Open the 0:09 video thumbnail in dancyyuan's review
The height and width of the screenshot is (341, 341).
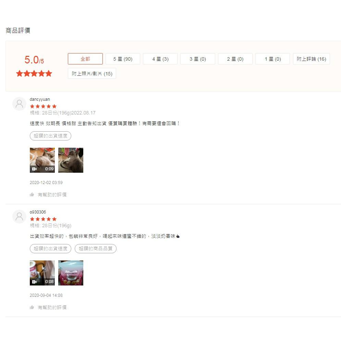pyautogui.click(x=42, y=160)
